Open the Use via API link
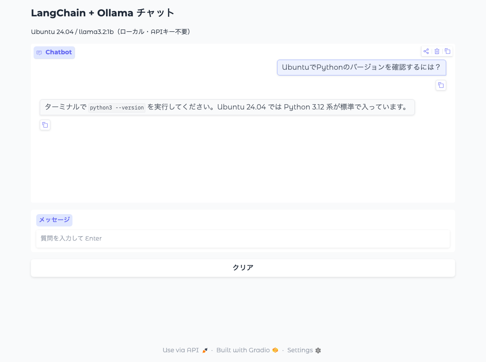The height and width of the screenshot is (362, 486). [x=185, y=350]
